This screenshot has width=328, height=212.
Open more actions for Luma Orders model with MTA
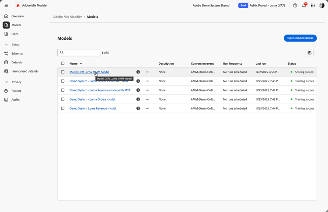click(147, 81)
